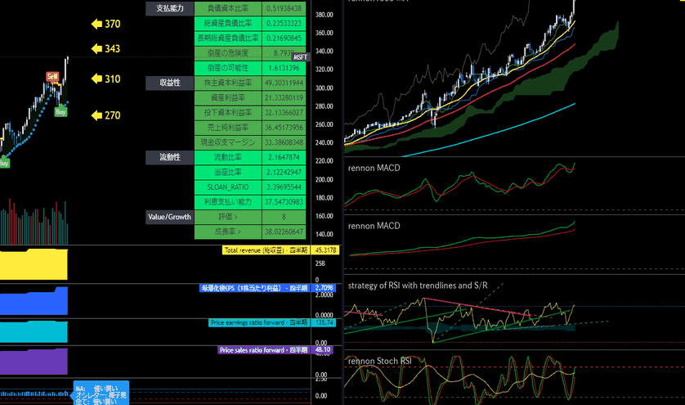Click the red Sell signal marker
Viewport: 685px width, 405px height.
tap(52, 76)
